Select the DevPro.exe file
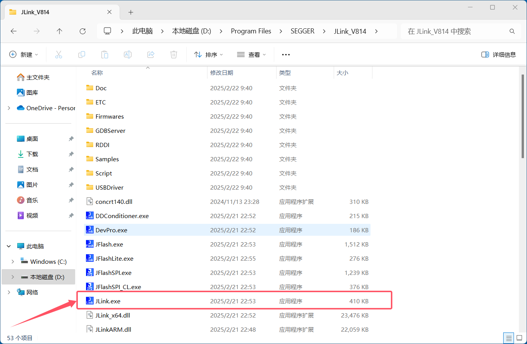Viewport: 527px width, 344px height. click(227, 230)
